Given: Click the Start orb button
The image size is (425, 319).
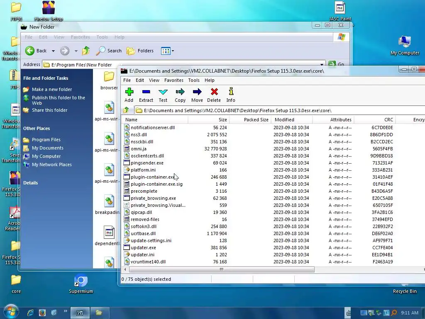Looking at the screenshot, I should 11,312.
